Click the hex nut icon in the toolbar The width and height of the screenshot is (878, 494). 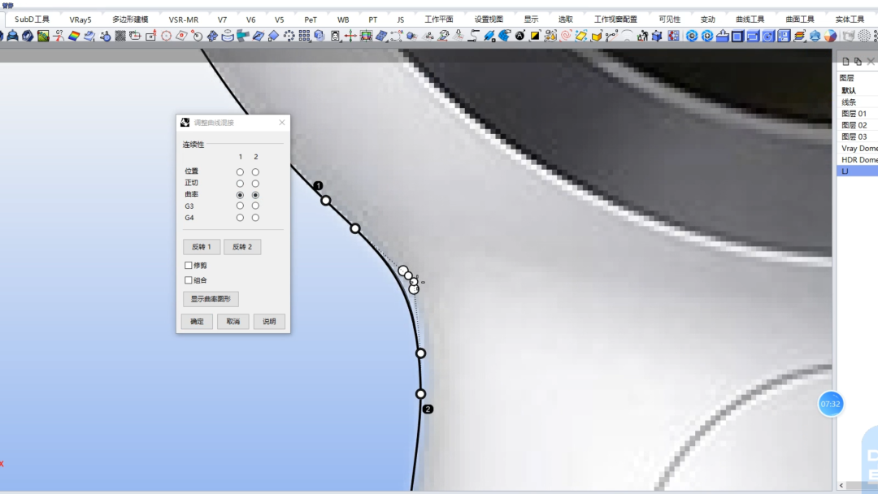(28, 37)
